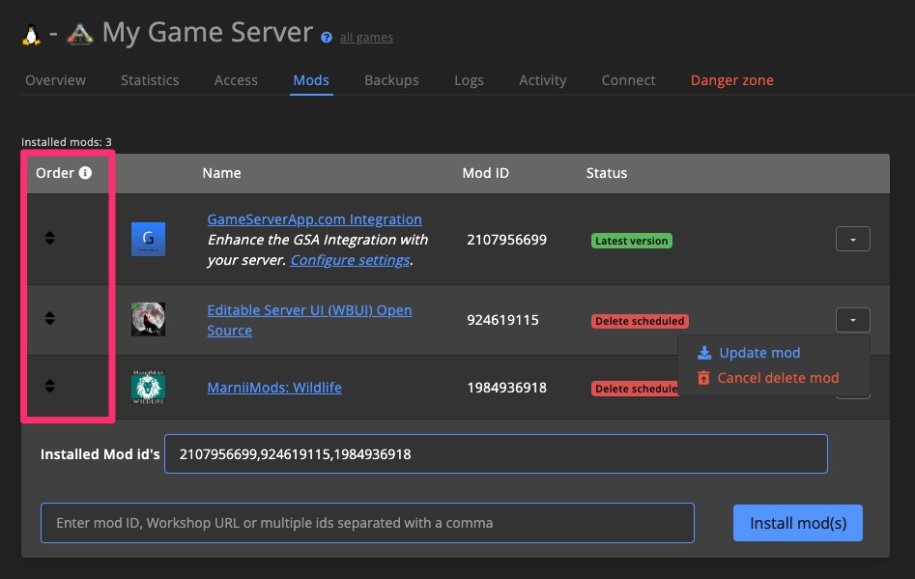Click the GameServerApp.com Integration mod thumbnail
This screenshot has width=915, height=579.
pyautogui.click(x=148, y=239)
